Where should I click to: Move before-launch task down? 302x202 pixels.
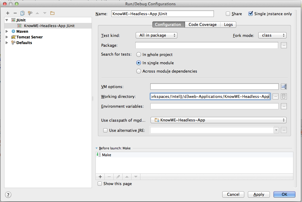pos(136,177)
